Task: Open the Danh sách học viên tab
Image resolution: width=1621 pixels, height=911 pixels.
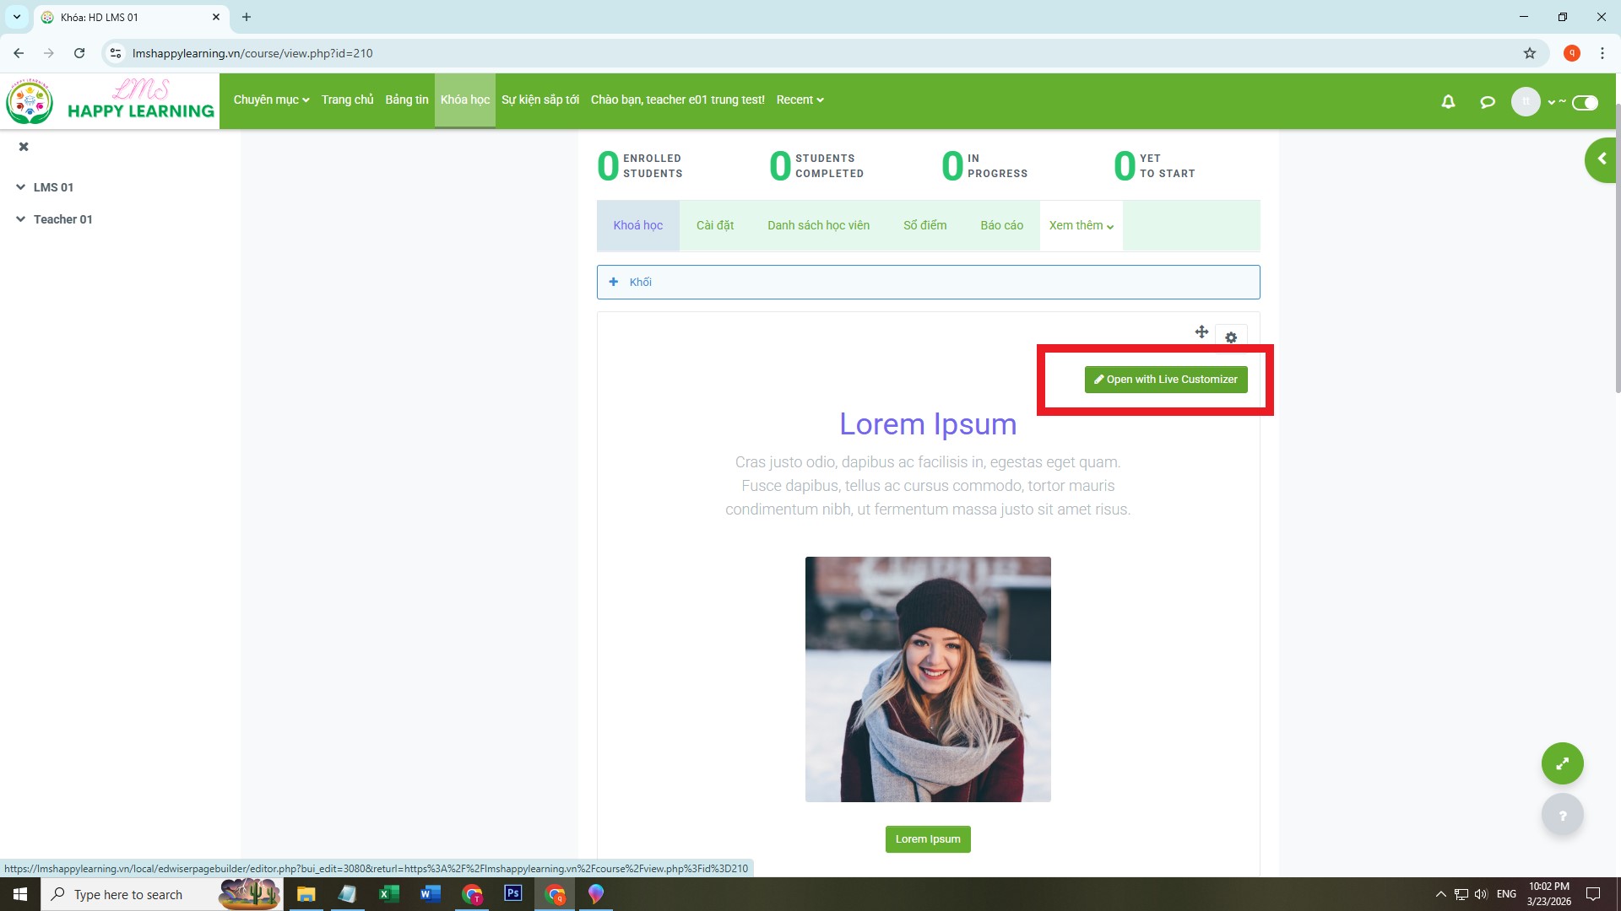Action: (x=817, y=225)
